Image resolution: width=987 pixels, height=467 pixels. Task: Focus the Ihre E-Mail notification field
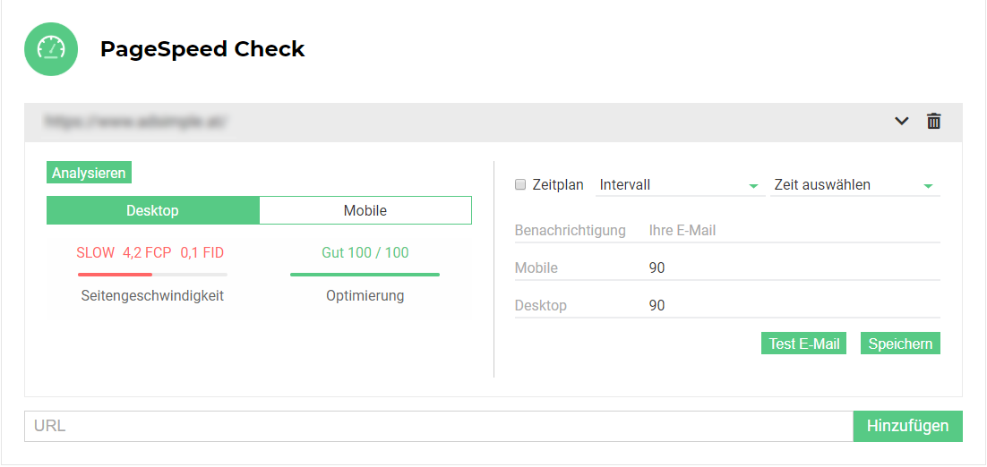pos(793,231)
